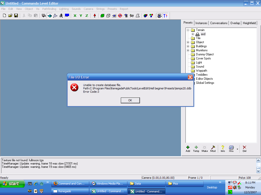
Task: Expand the Buildings folder node
Action: click(188, 46)
